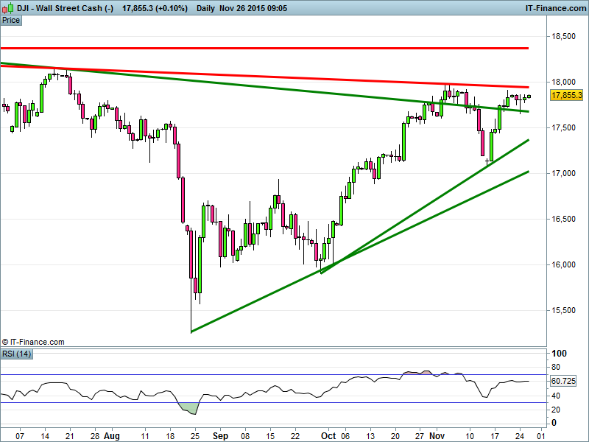This screenshot has height=442, width=589.
Task: Click the 17,855.3 (+0.10%) quote in header
Action: [x=155, y=9]
